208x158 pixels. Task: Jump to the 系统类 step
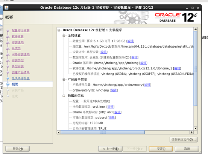(x=16, y=48)
